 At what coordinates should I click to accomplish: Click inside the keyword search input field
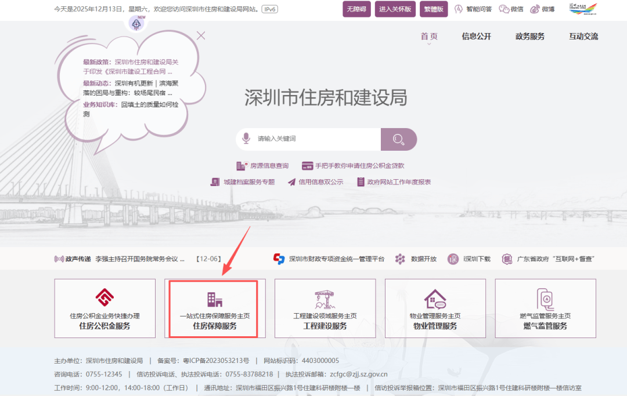pyautogui.click(x=308, y=139)
